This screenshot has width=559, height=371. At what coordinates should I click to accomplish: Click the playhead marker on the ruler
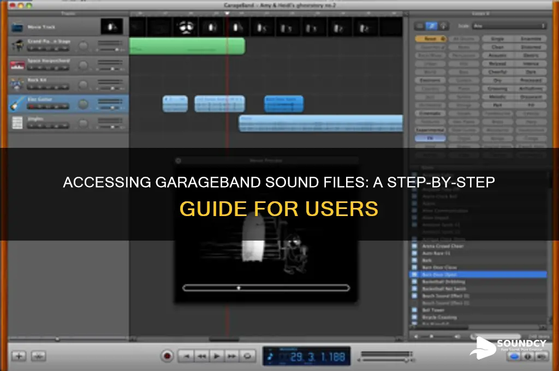click(x=227, y=13)
